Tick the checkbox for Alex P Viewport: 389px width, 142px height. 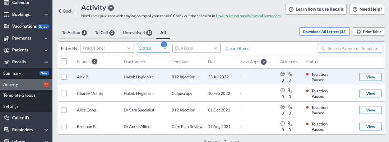pyautogui.click(x=64, y=77)
